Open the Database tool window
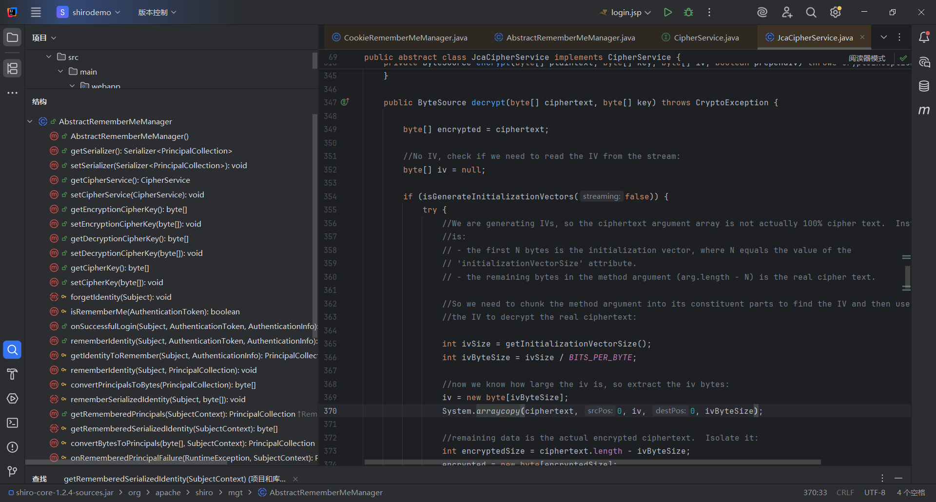936x502 pixels. point(924,86)
